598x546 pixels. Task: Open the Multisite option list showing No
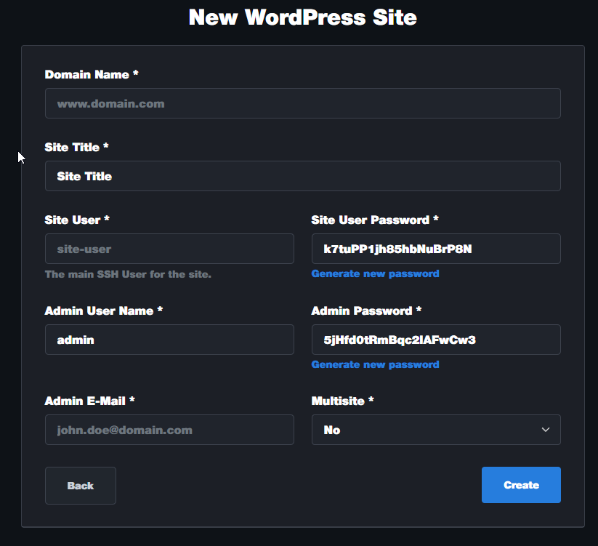pos(436,430)
